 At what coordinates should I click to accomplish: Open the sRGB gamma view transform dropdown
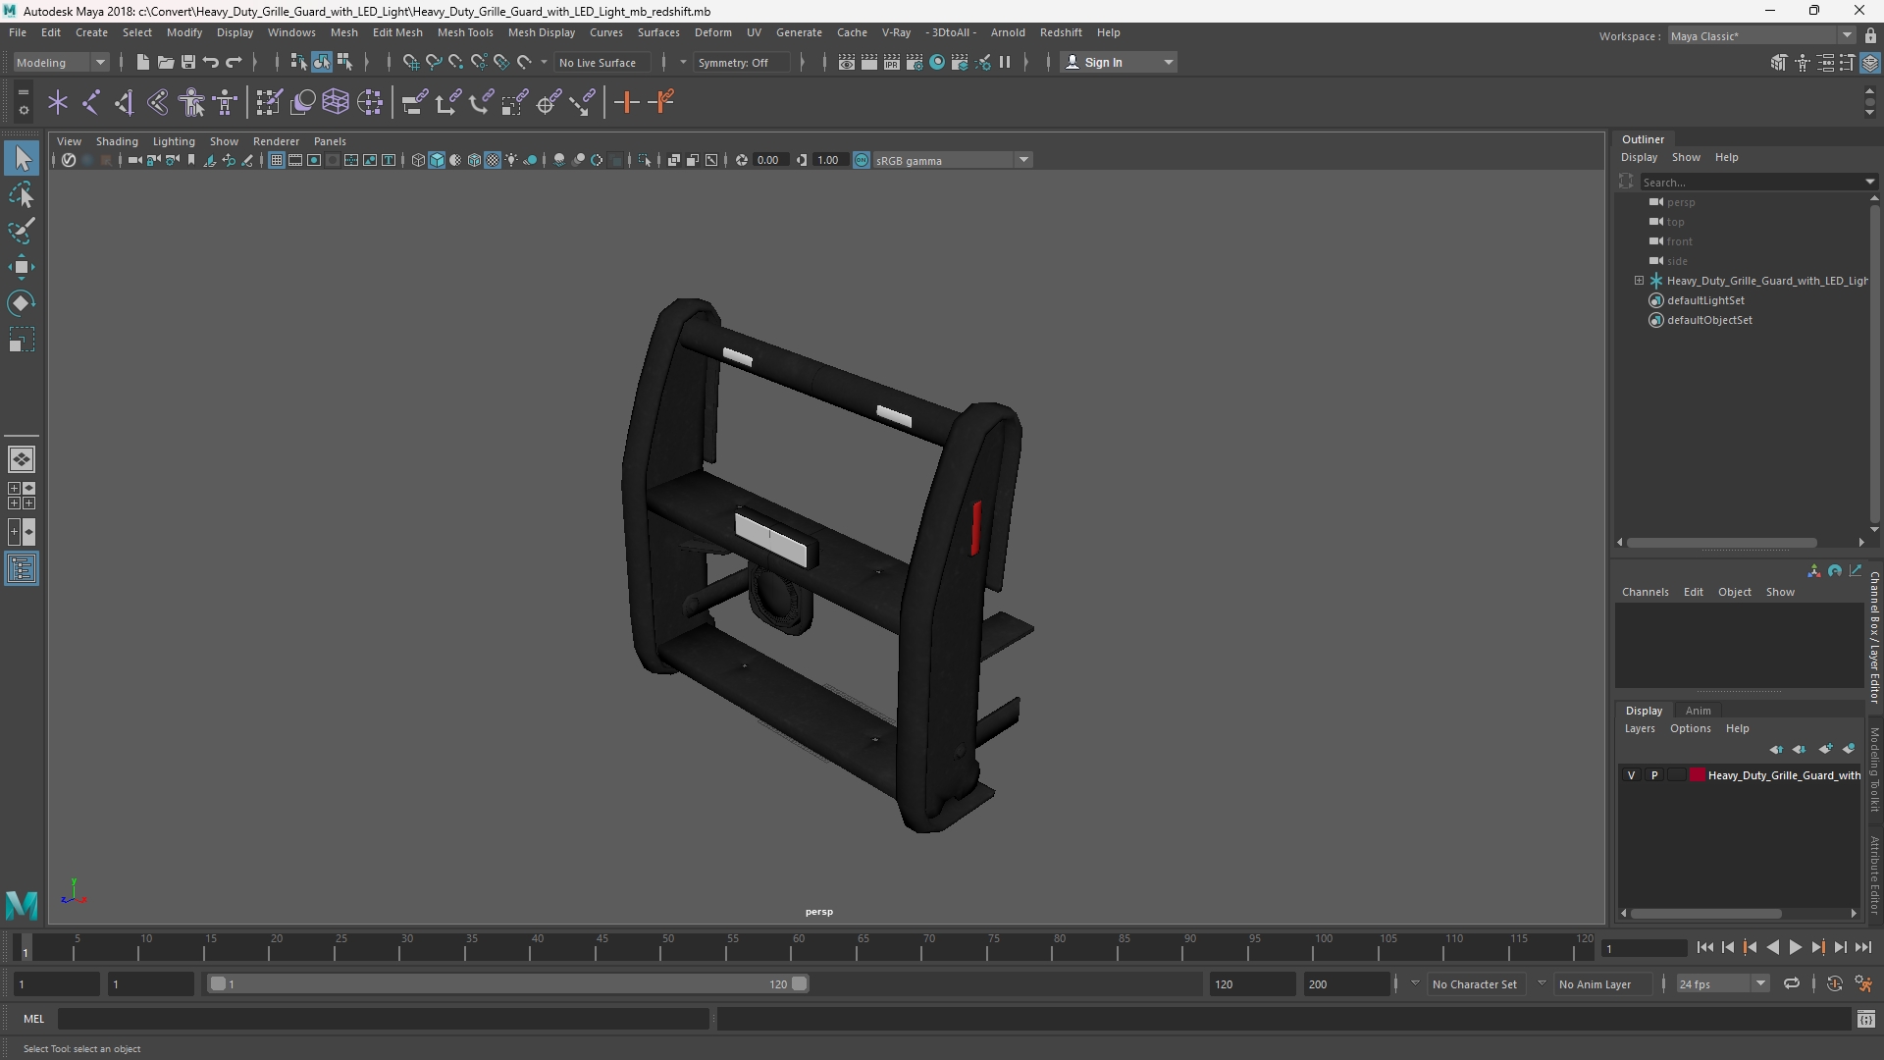[952, 161]
